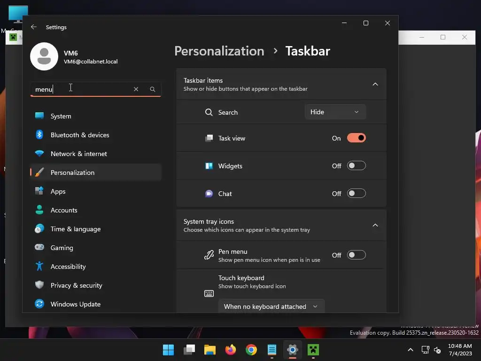Viewport: 481px width, 361px height.
Task: Open Network & internet category
Action: (96, 154)
